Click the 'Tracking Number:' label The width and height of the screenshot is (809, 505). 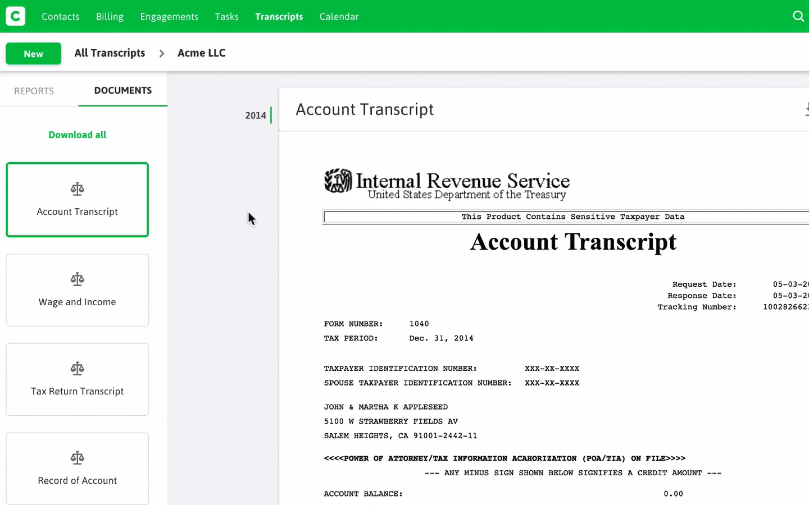click(697, 307)
